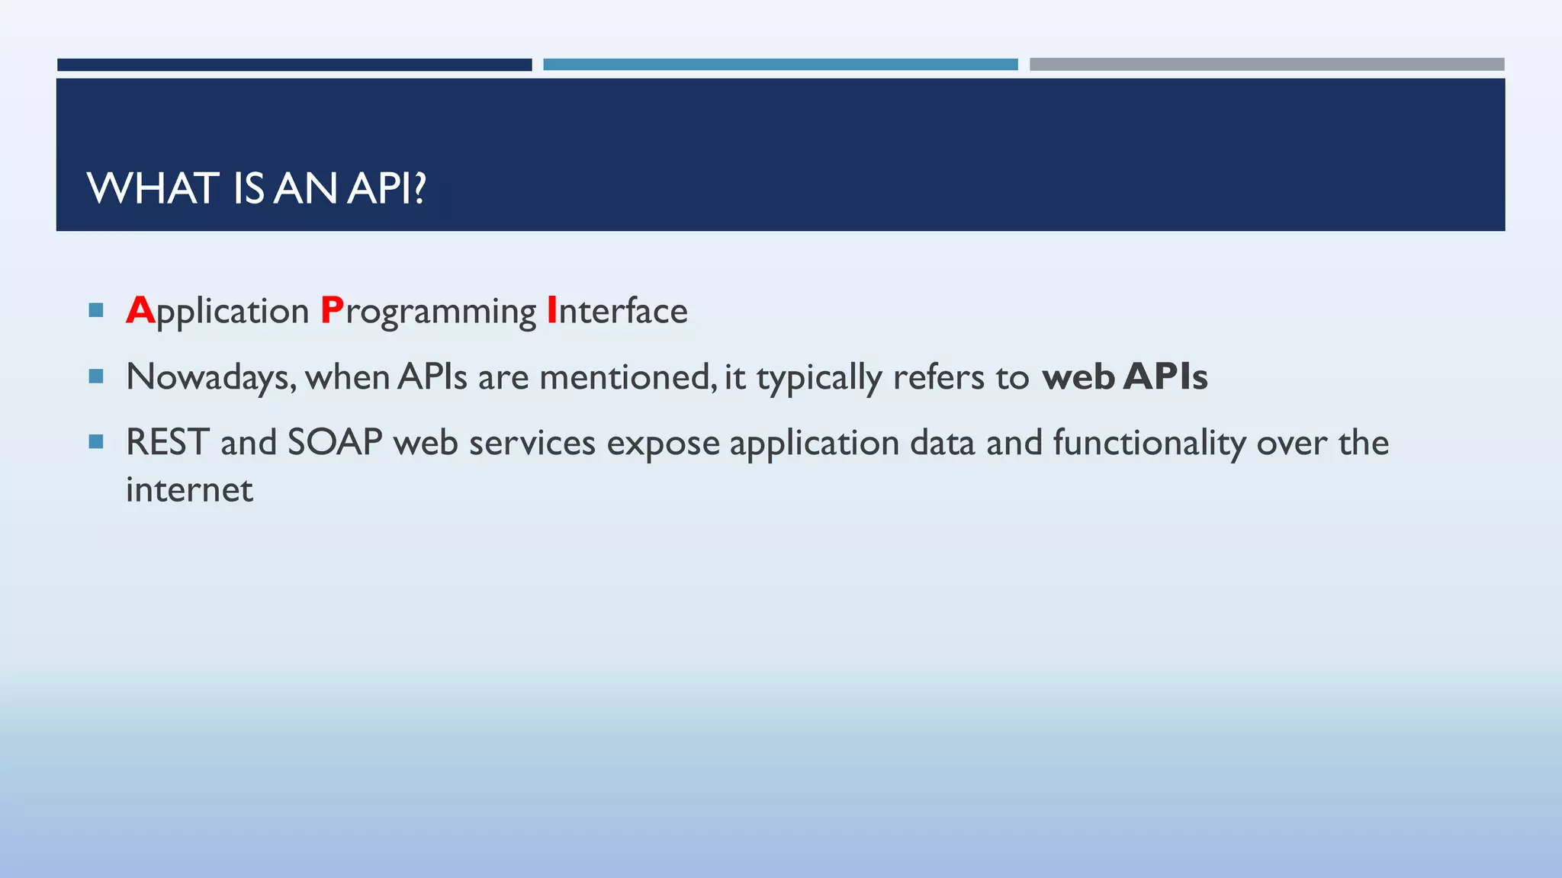1562x878 pixels.
Task: Click the 'REST and SOAP web services' line
Action: click(x=757, y=443)
